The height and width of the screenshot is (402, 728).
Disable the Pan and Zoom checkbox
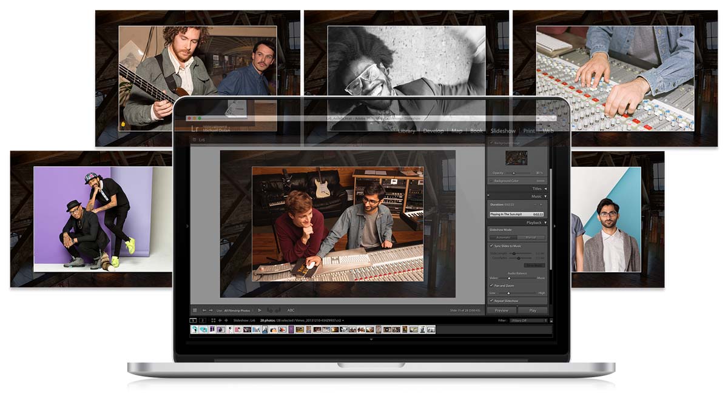491,286
